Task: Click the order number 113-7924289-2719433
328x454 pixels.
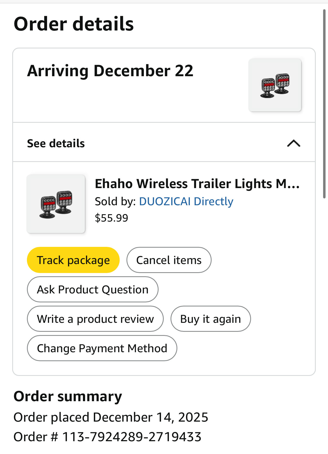Action: tap(132, 437)
